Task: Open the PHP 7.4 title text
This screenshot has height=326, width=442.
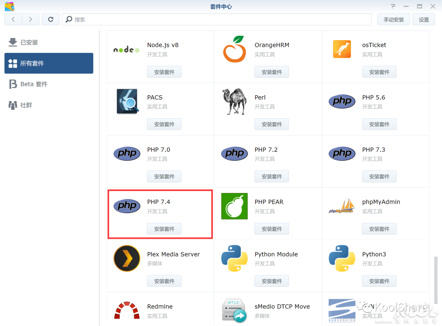Action: [x=158, y=202]
